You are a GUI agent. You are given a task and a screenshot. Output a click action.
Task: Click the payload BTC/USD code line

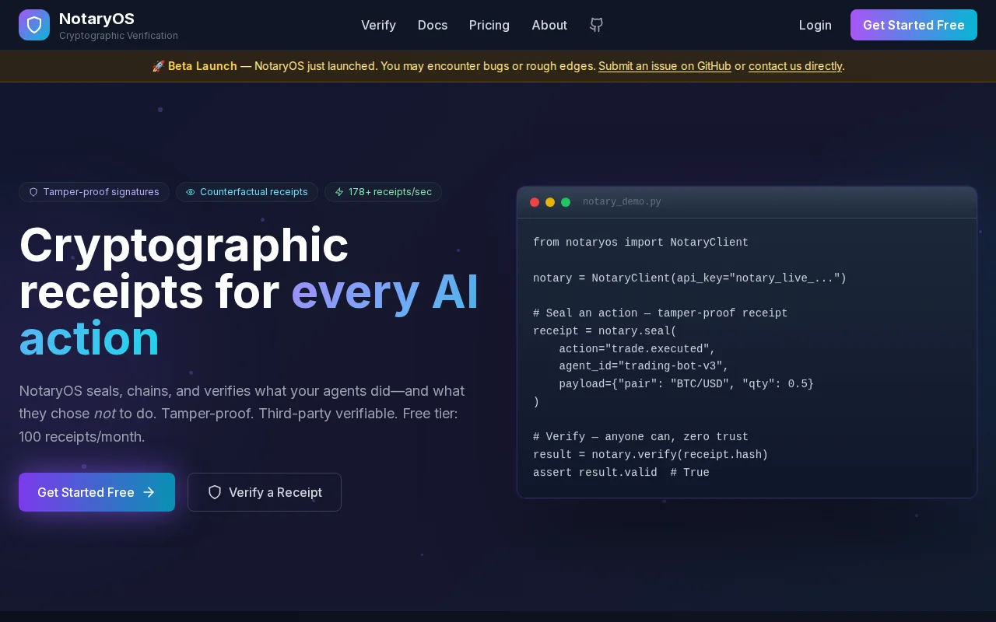click(686, 384)
